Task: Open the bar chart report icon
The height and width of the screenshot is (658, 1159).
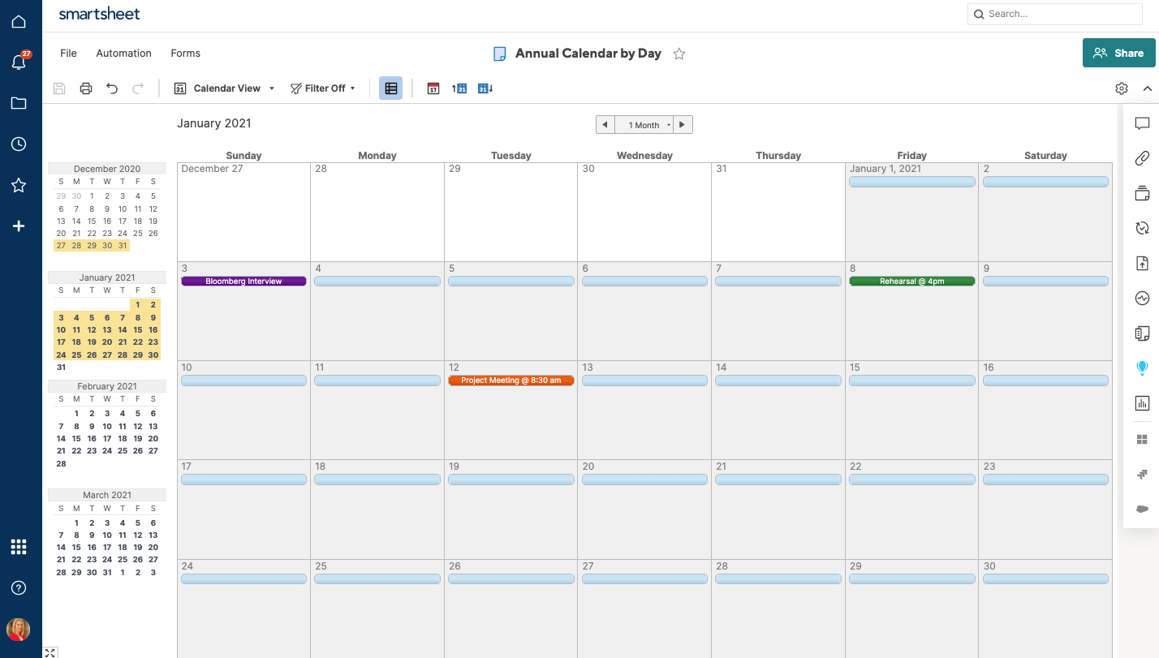Action: pyautogui.click(x=1142, y=403)
